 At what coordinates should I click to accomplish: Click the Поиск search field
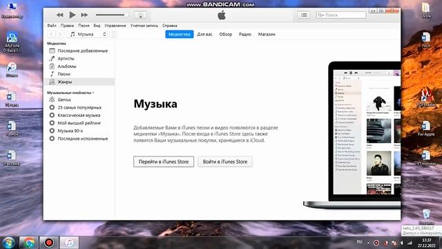341,15
